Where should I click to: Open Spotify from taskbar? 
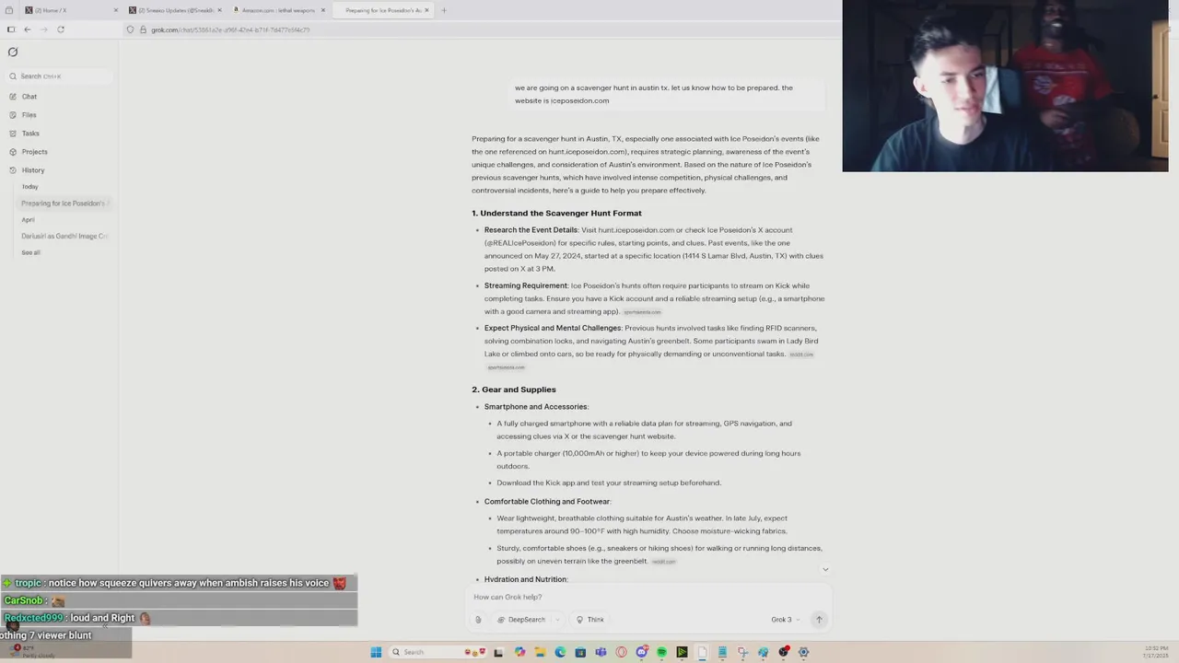tap(661, 652)
